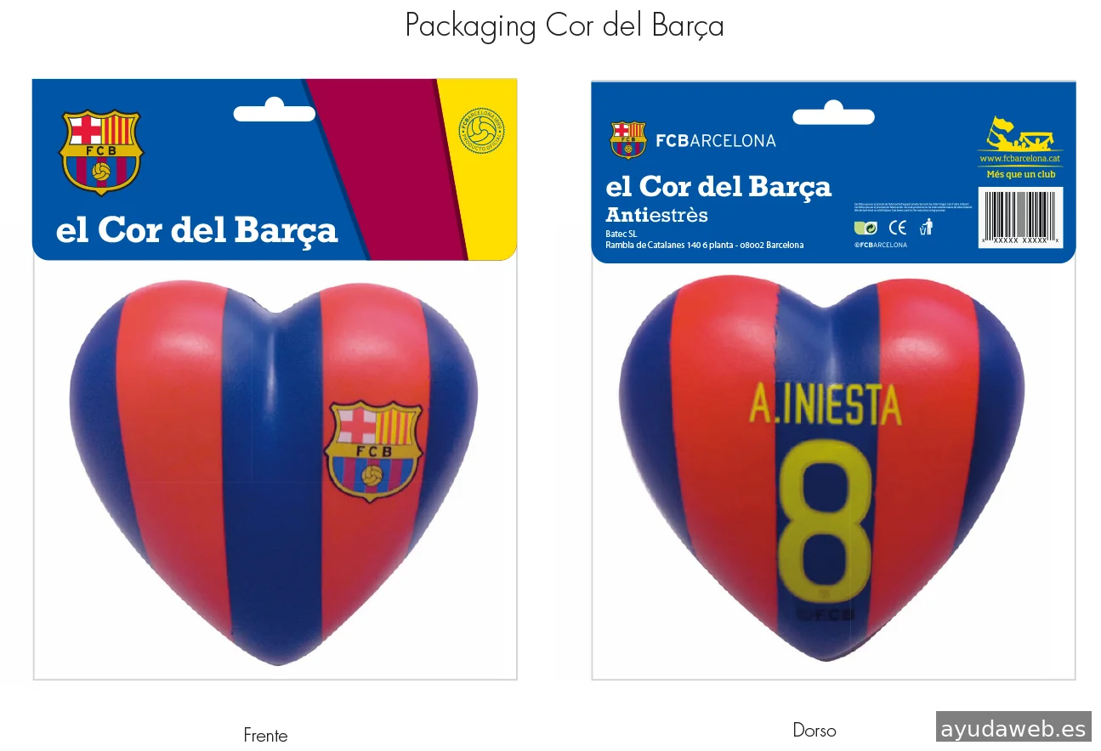This screenshot has height=751, width=1101.
Task: Click the FCB crest on the striped heart
Action: [x=373, y=451]
